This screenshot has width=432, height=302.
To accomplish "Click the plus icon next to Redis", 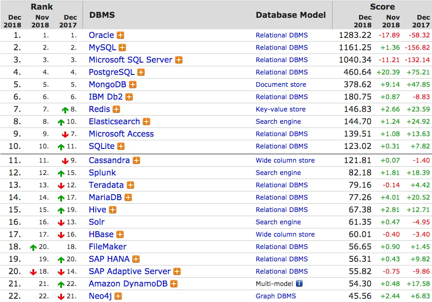I will [x=116, y=109].
